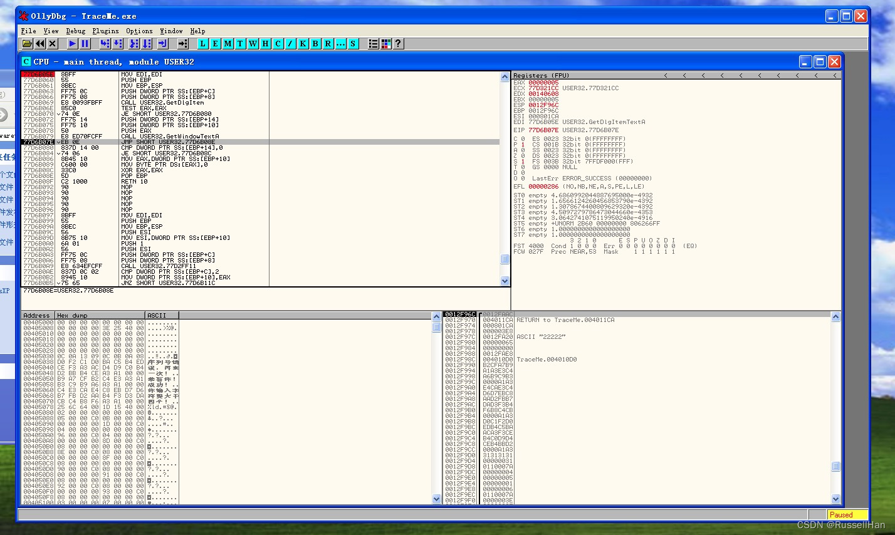Viewport: 895px width, 535px height.
Task: Show Breakpoints with B button
Action: tap(315, 44)
